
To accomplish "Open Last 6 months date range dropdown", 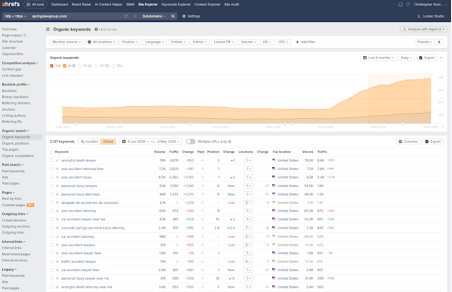I will 378,58.
